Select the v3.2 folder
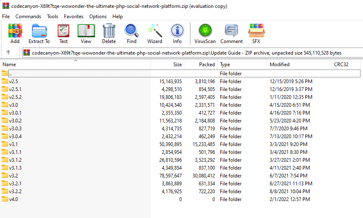Viewport: 363px width, 218px height. (13, 176)
